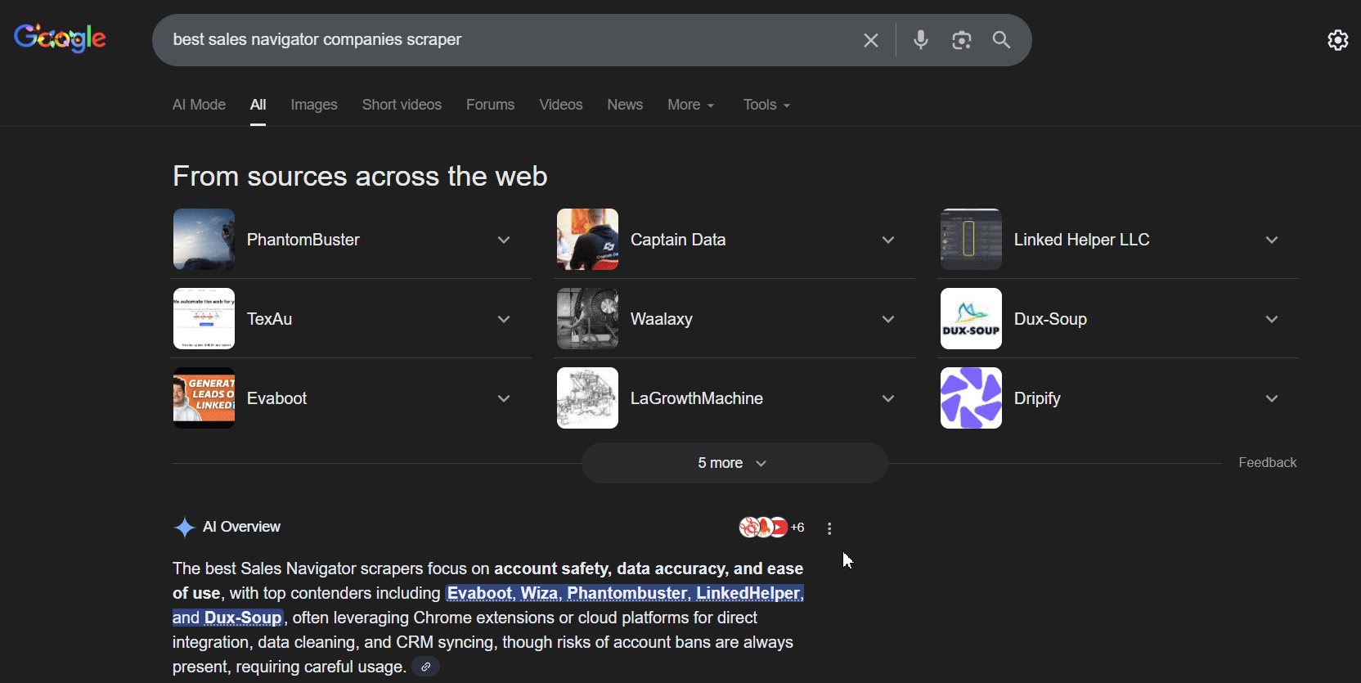Submit search with magnifying glass icon
Image resolution: width=1361 pixels, height=683 pixels.
(1001, 39)
